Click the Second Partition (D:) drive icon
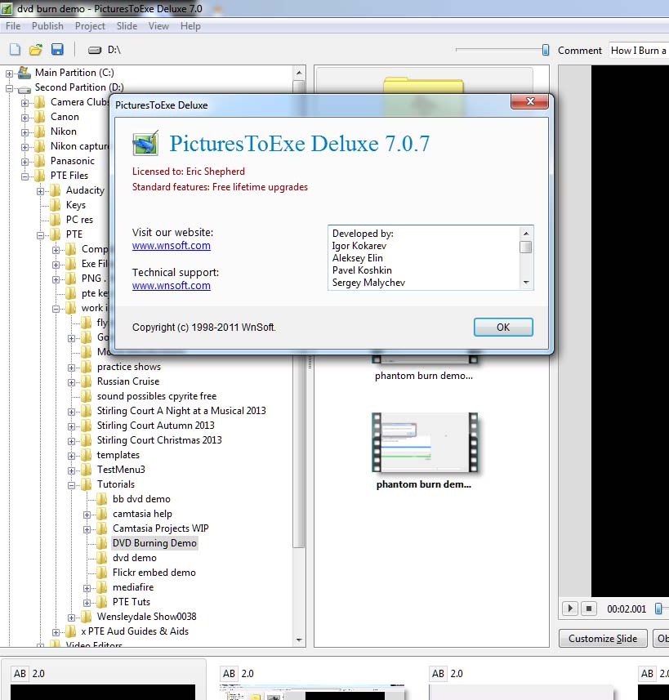669x700 pixels. (x=25, y=88)
